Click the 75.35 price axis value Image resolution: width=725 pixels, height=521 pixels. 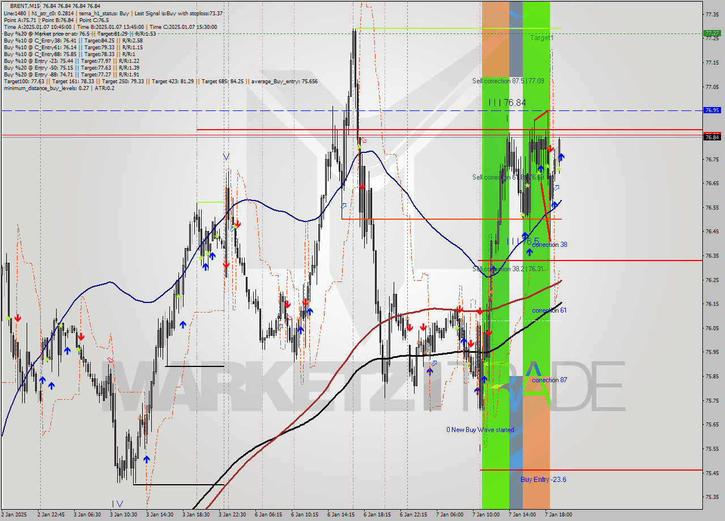[x=712, y=497]
